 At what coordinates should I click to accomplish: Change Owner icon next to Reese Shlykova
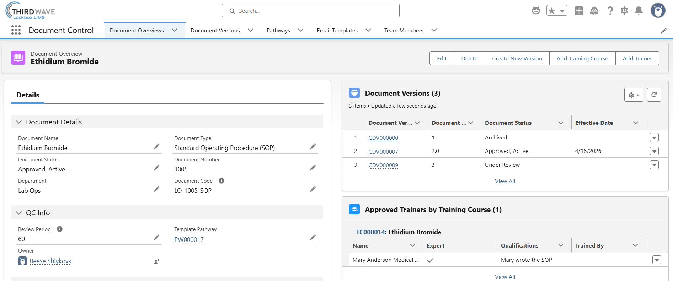[x=156, y=261]
